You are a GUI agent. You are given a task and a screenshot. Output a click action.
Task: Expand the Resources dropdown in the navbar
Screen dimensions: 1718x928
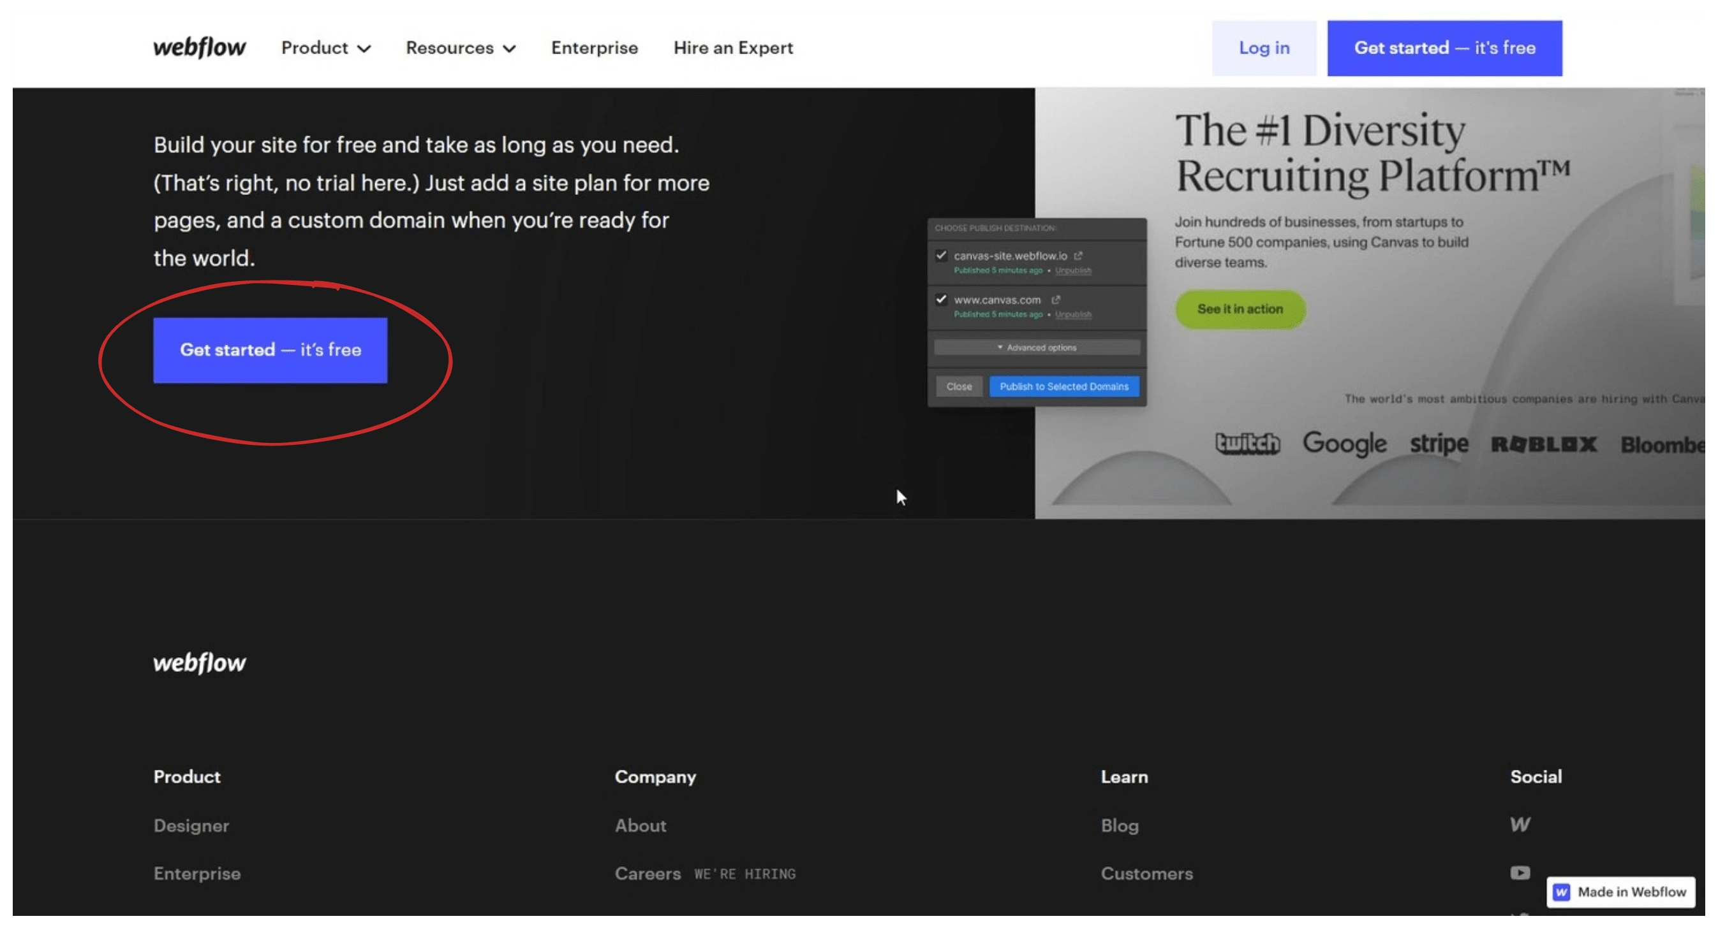(461, 48)
